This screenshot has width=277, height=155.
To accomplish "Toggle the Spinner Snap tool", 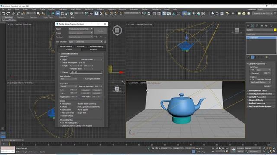I will click(116, 13).
